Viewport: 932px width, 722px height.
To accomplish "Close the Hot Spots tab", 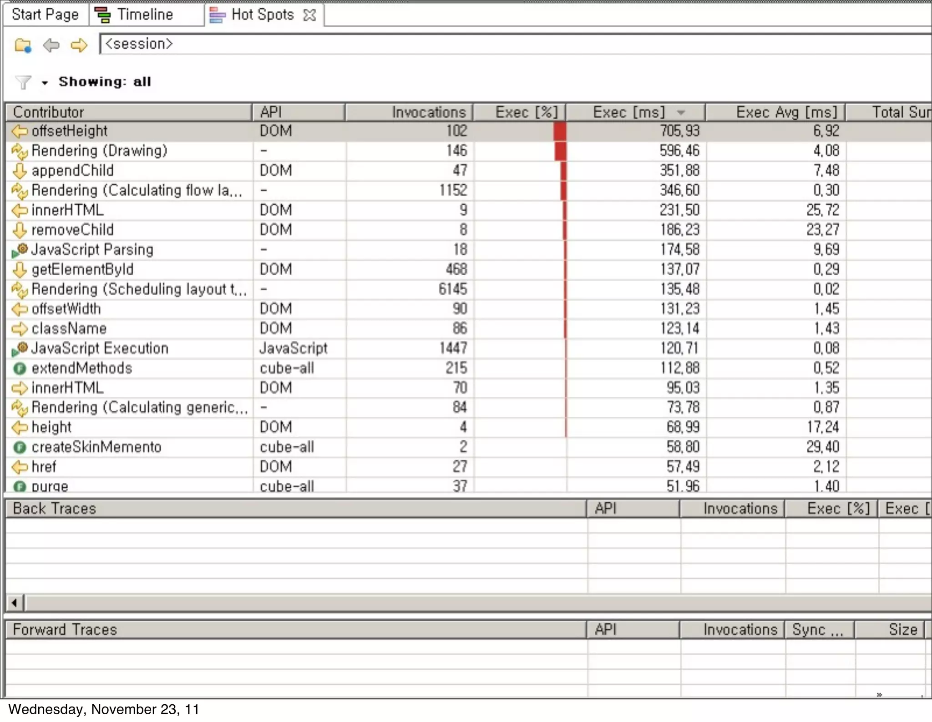I will (x=309, y=15).
